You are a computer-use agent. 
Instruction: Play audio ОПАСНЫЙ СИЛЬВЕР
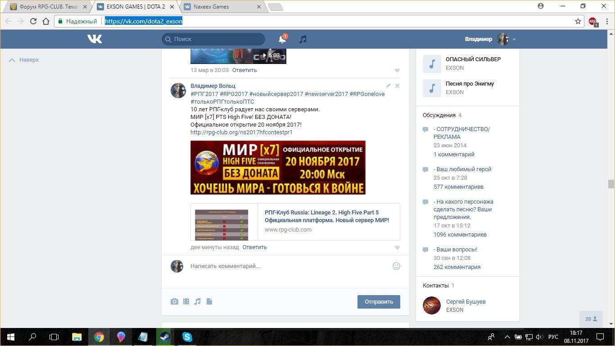point(432,64)
